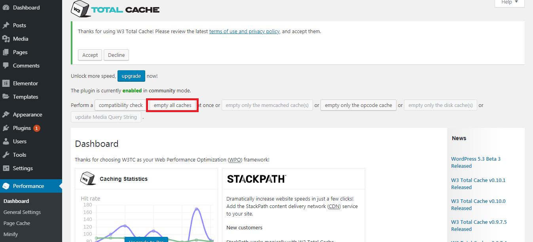Open the Appearance menu
This screenshot has width=533, height=242.
[31, 114]
